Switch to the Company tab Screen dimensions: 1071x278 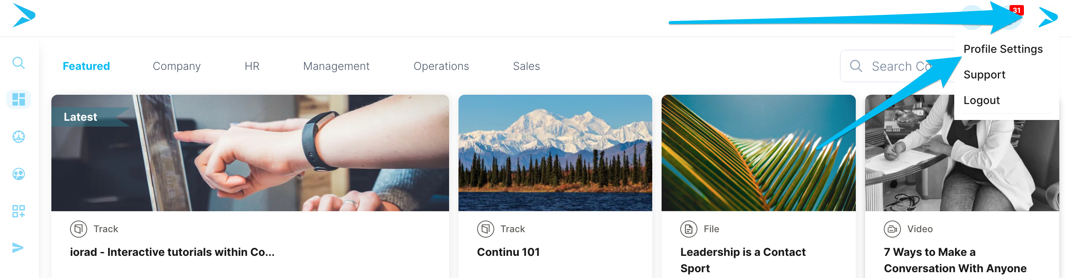tap(176, 66)
